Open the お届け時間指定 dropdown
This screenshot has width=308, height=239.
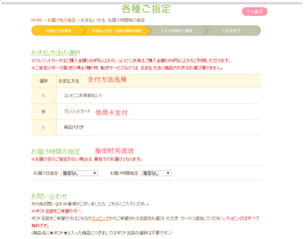pyautogui.click(x=156, y=173)
